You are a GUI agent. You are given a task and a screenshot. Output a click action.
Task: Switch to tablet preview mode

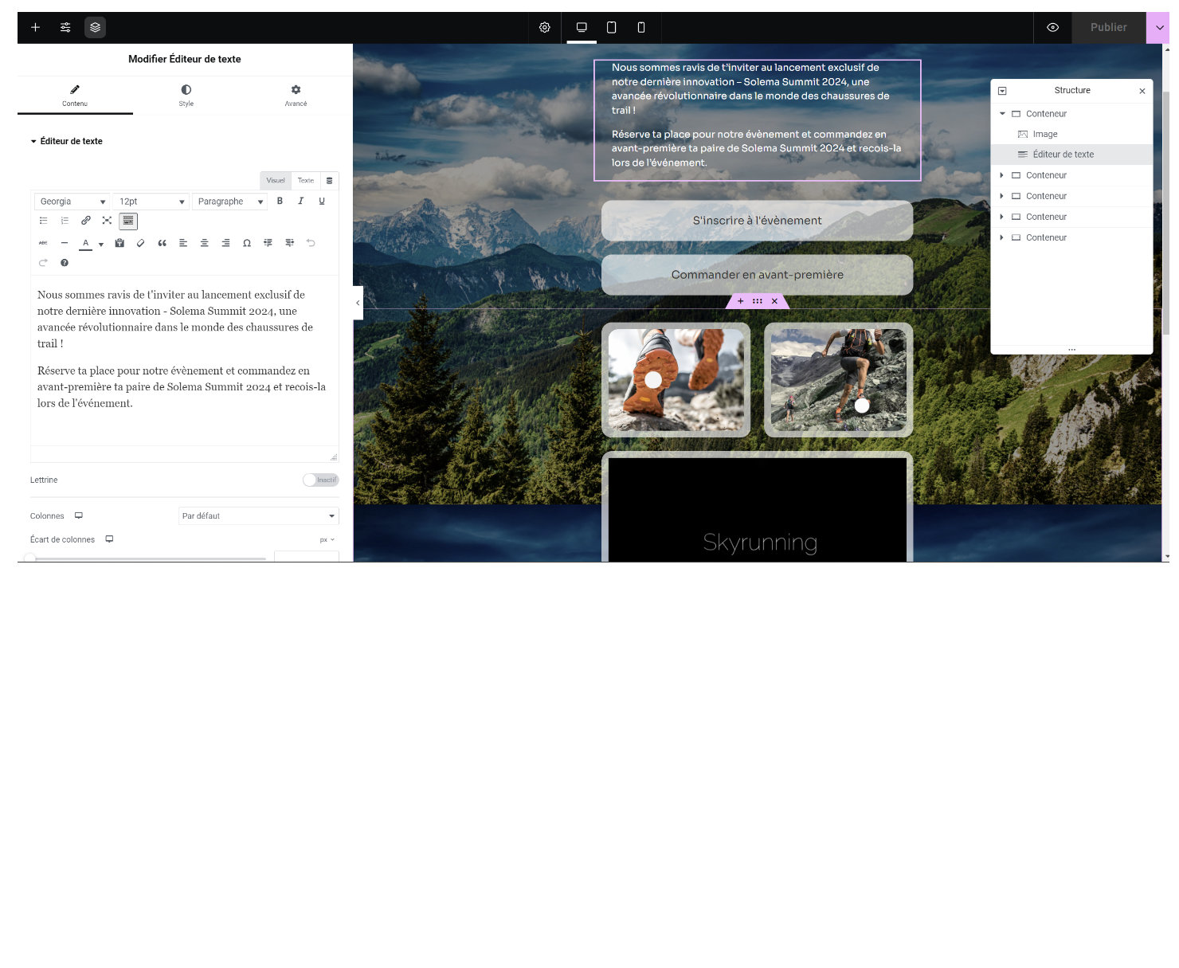pos(611,27)
